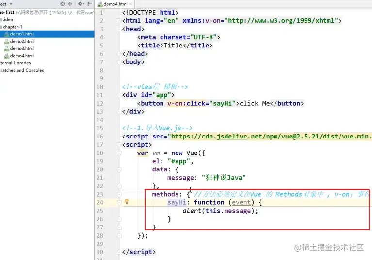Close the demo4.html editor tab

(131, 4)
